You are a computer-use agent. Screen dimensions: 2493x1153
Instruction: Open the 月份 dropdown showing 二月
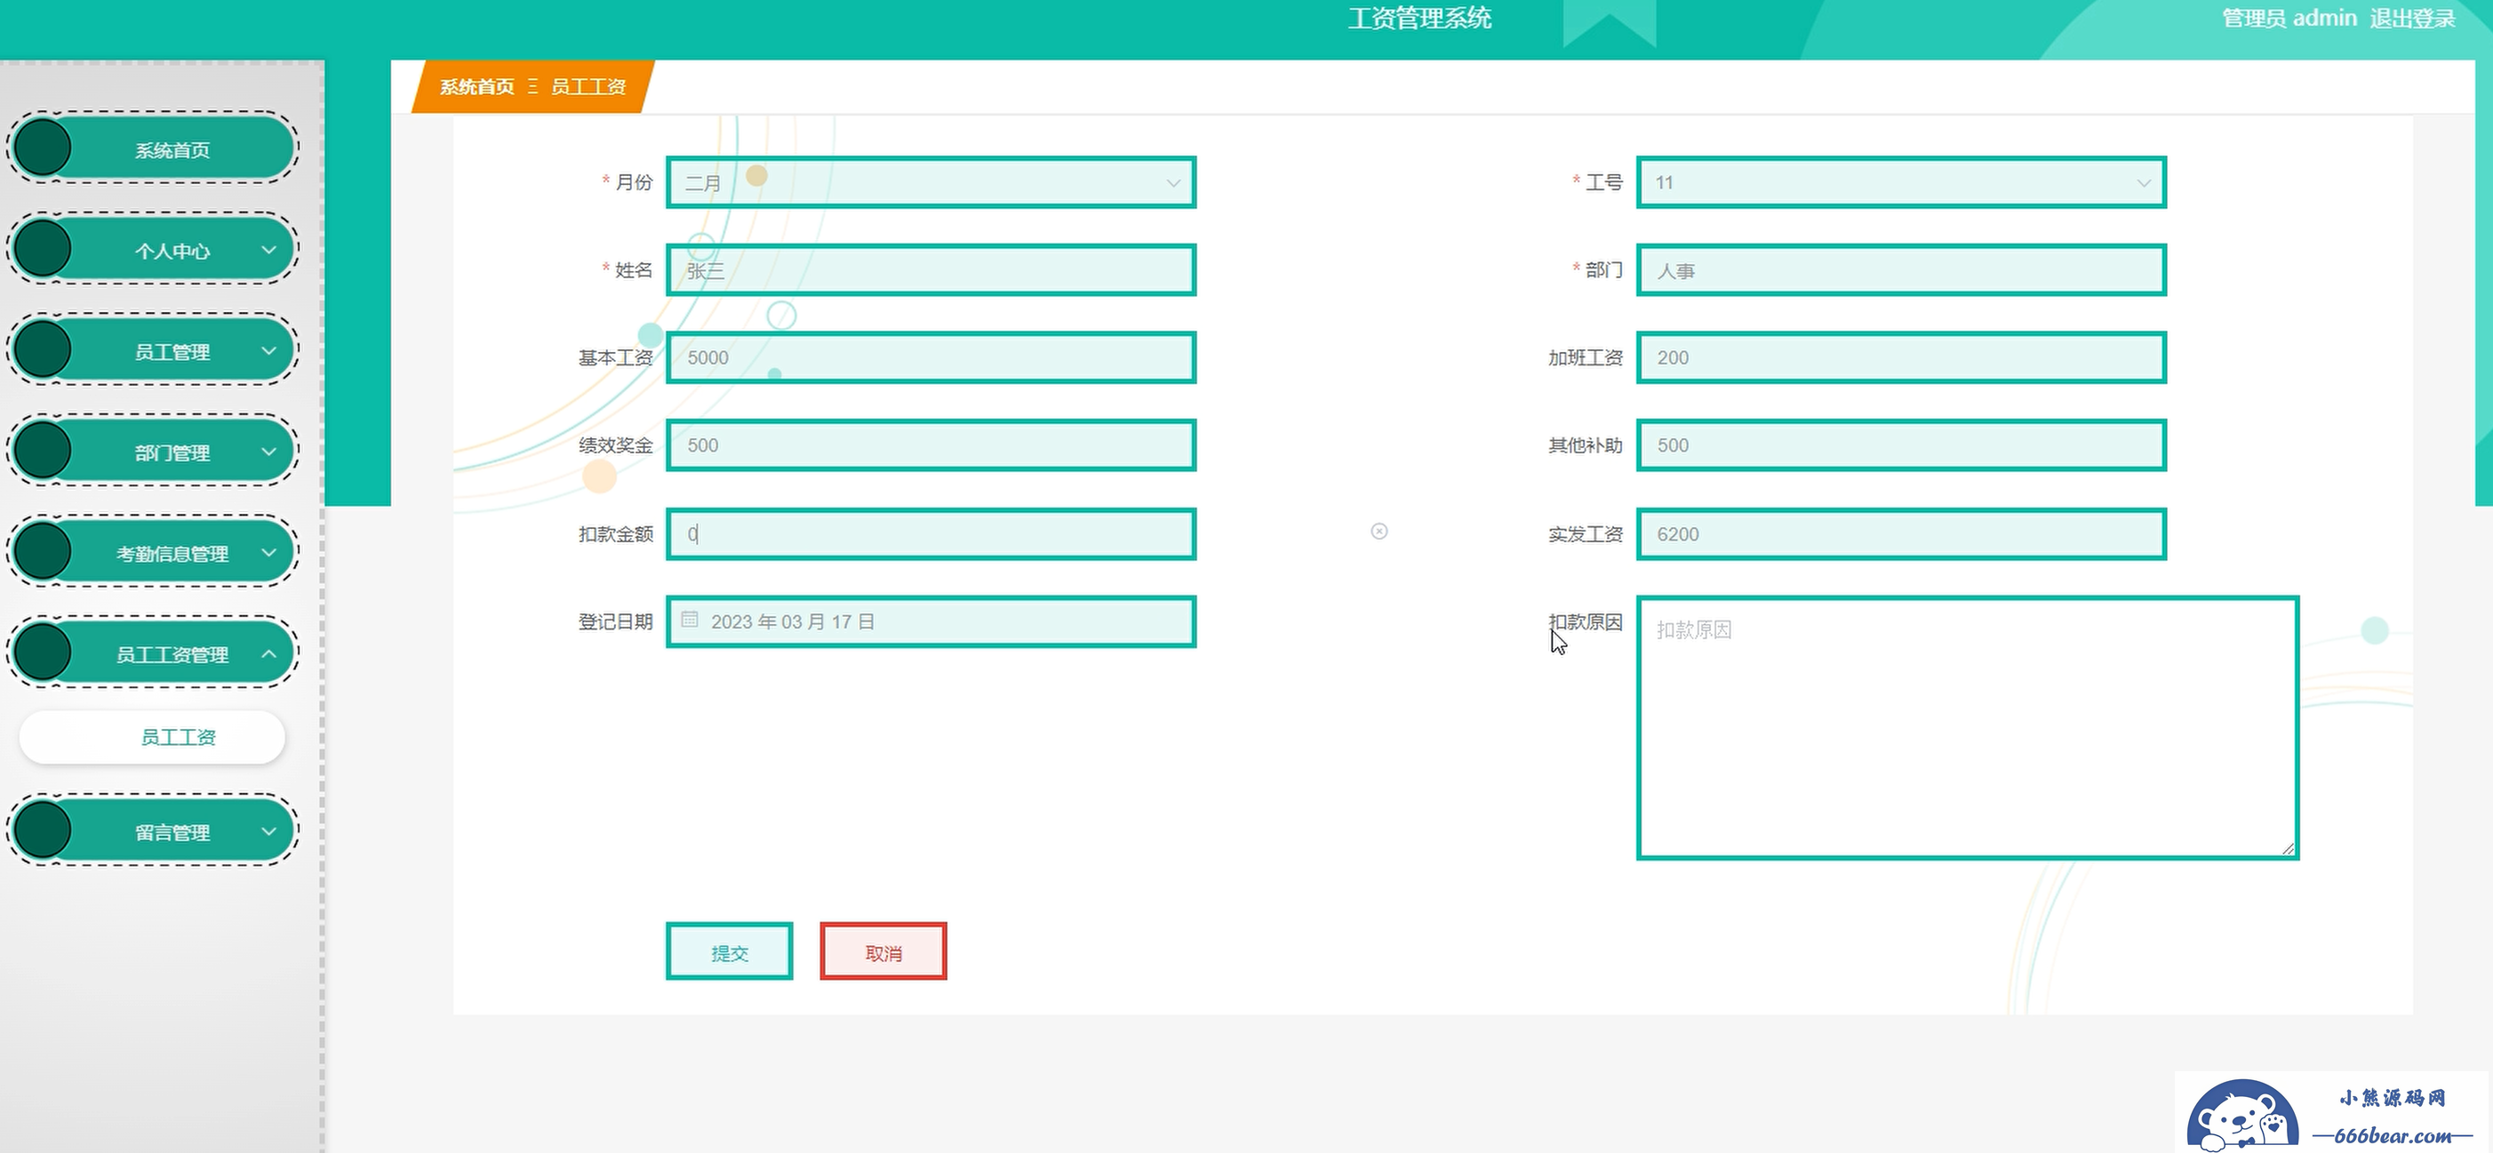point(931,182)
